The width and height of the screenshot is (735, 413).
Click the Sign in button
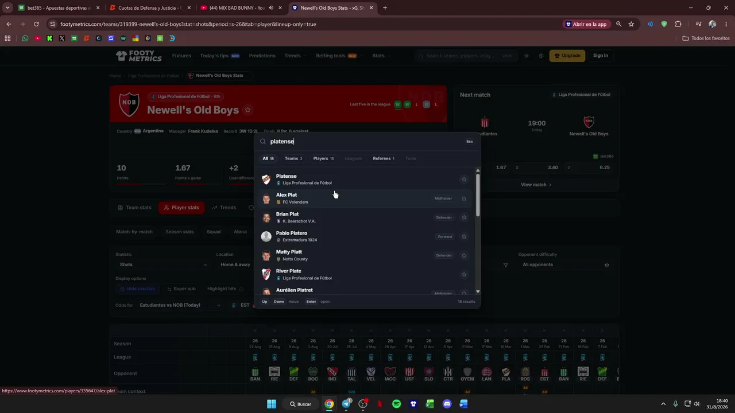601,56
